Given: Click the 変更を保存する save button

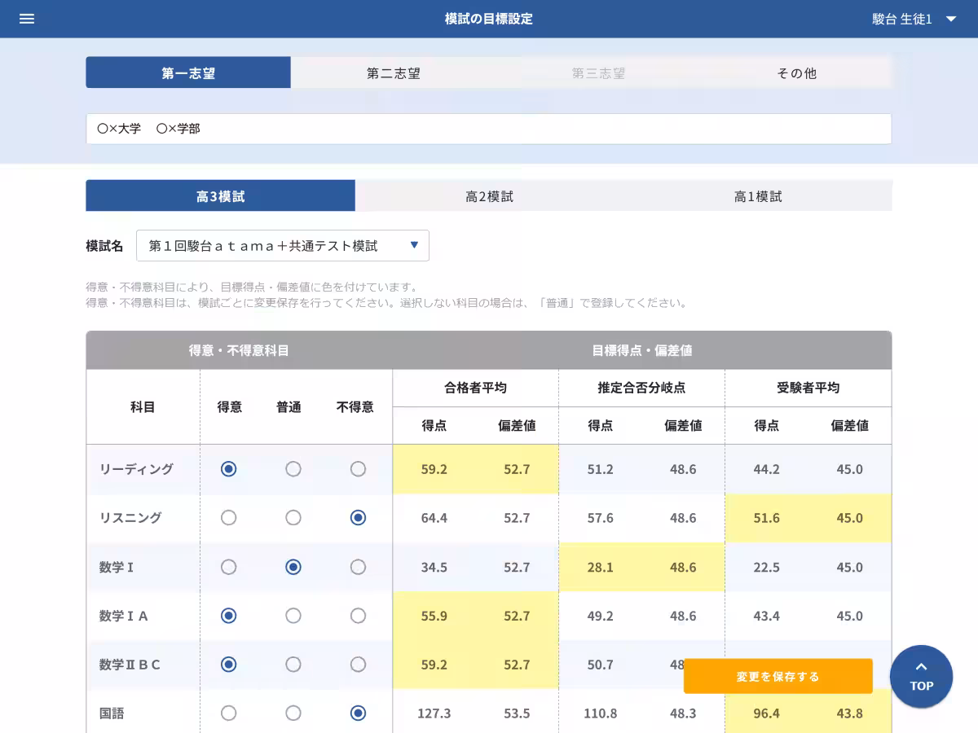Looking at the screenshot, I should coord(779,676).
